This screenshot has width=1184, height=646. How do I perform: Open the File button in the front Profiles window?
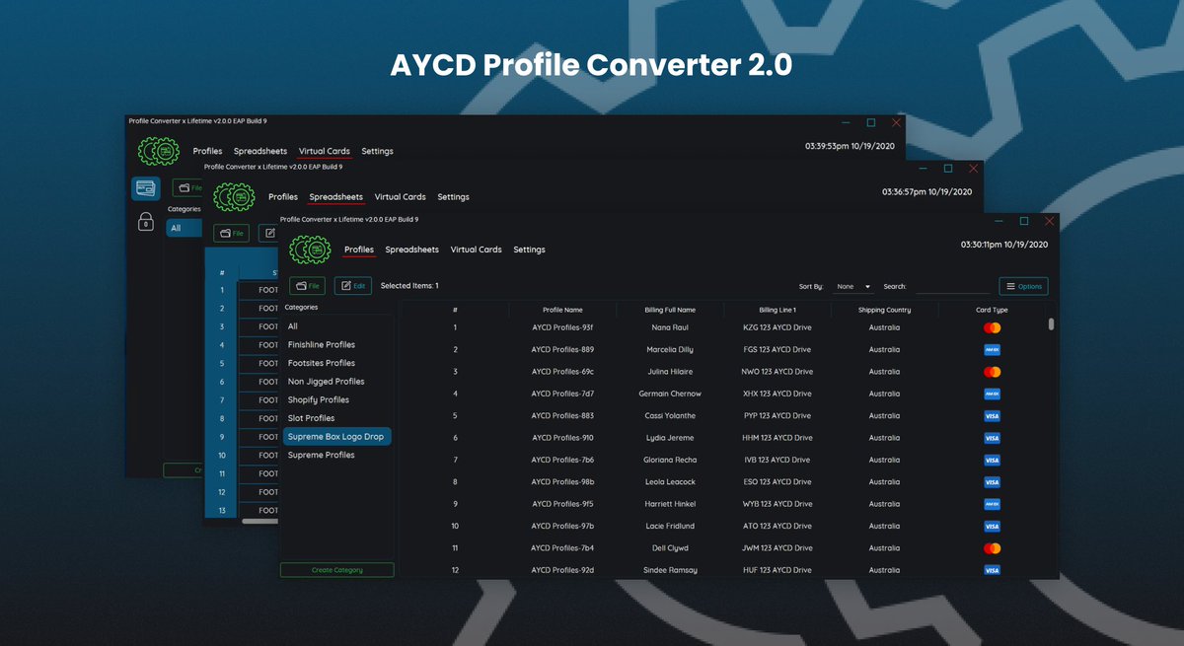click(307, 286)
